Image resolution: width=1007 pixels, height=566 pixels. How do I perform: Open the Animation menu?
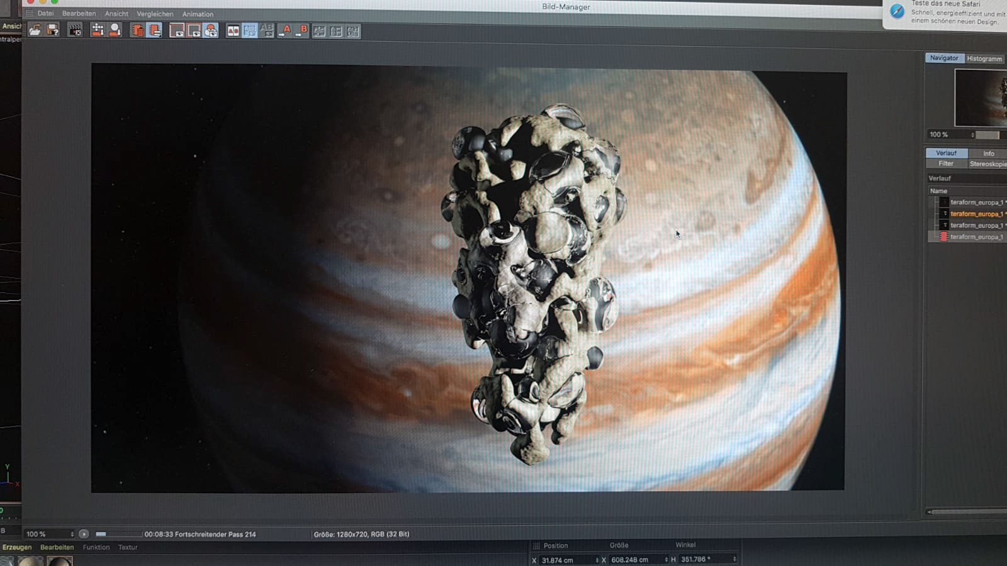(x=198, y=14)
